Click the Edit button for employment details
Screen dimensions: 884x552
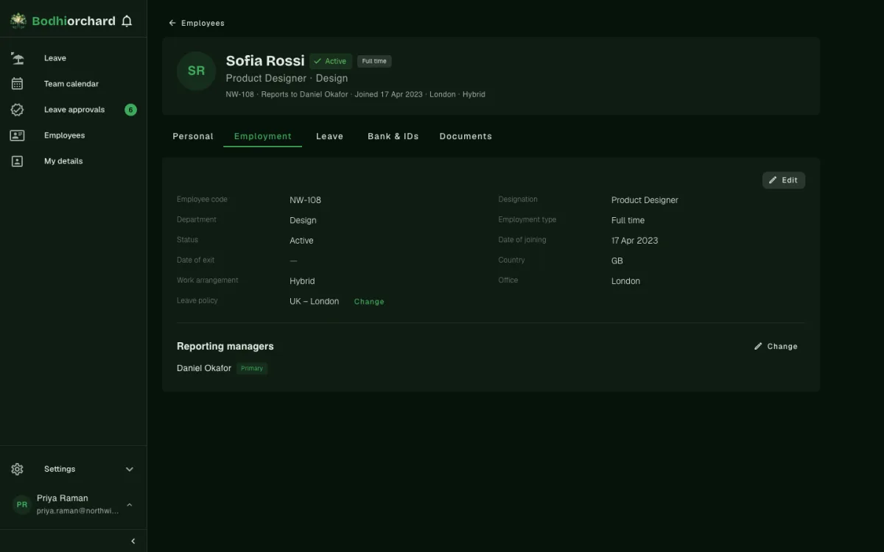point(784,180)
